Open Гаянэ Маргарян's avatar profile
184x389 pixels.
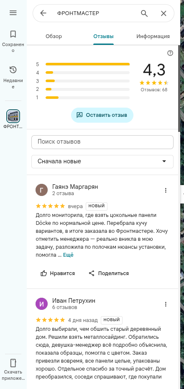[42, 190]
